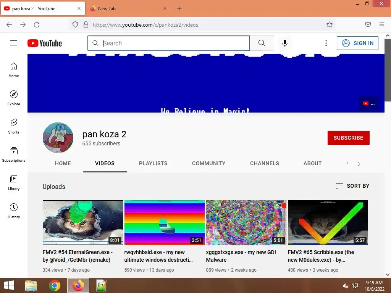Image resolution: width=391 pixels, height=293 pixels.
Task: Open Notepad++ from the taskbar
Action: (102, 285)
